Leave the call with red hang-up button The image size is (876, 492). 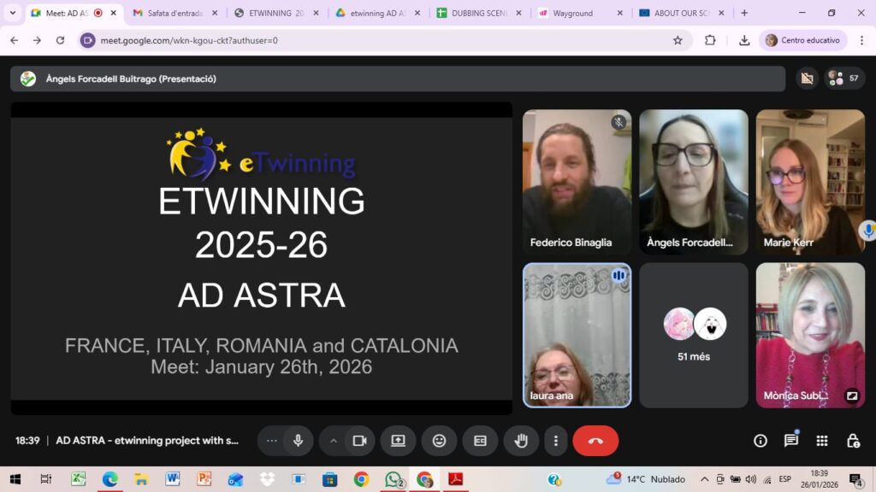tap(595, 441)
